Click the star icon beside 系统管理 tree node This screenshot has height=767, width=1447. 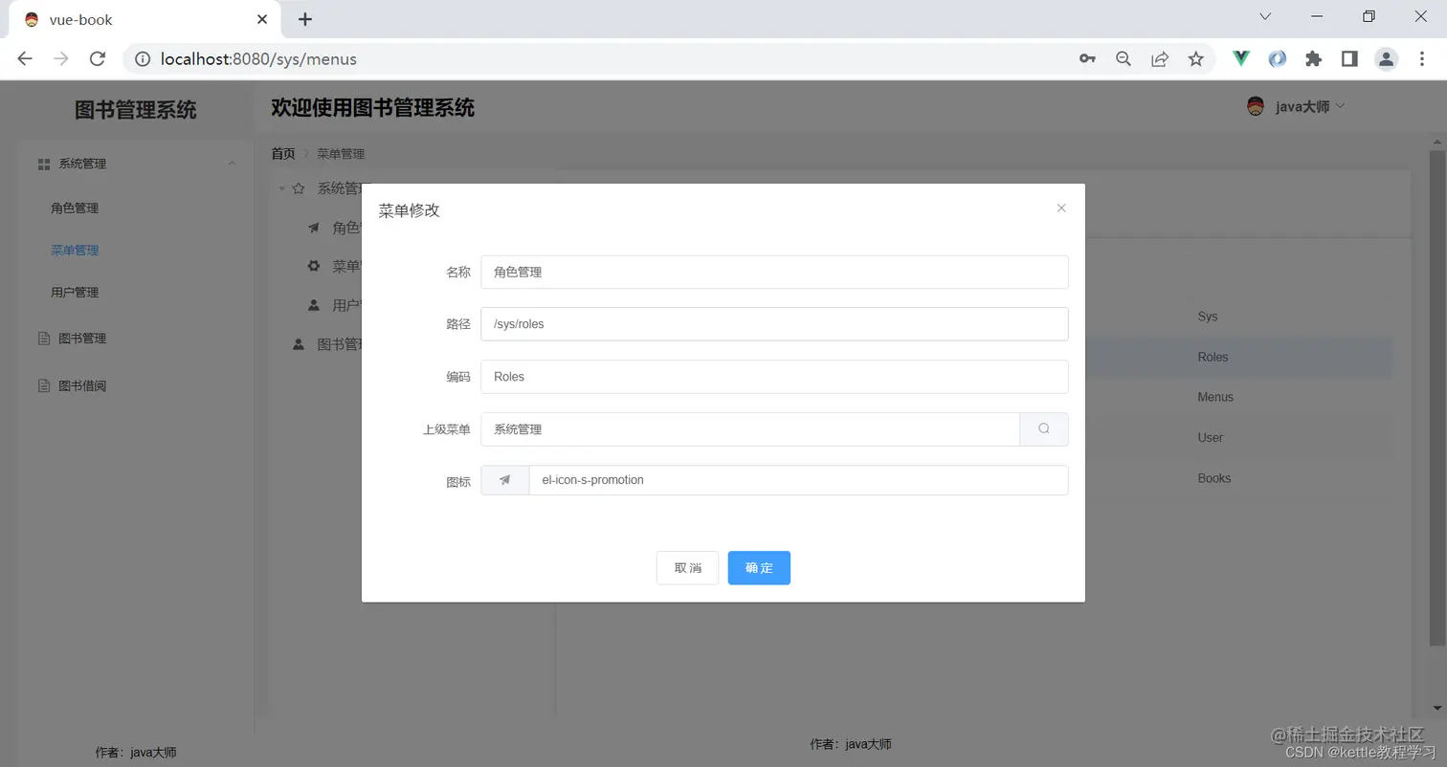point(297,188)
